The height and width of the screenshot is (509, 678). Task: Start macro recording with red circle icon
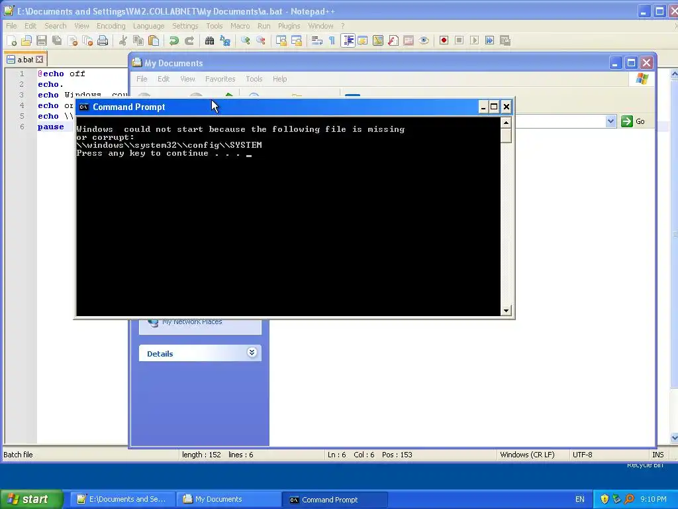click(444, 40)
